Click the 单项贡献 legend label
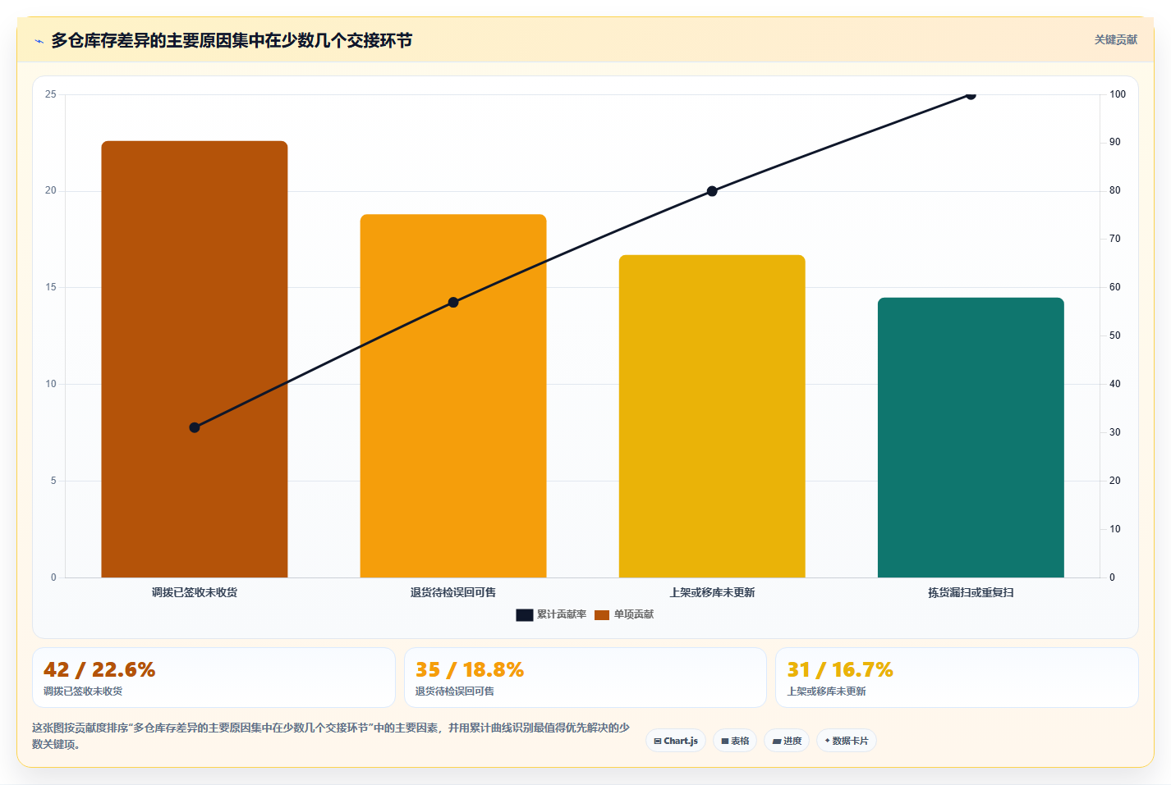The image size is (1171, 785). click(634, 614)
